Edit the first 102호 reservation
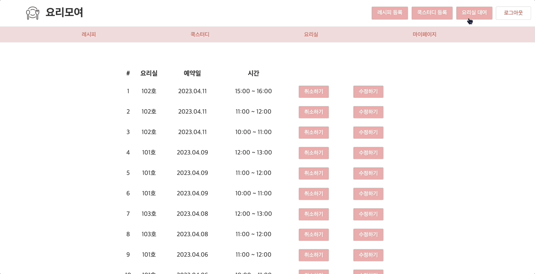Screen dimensions: 535x274 [368, 91]
